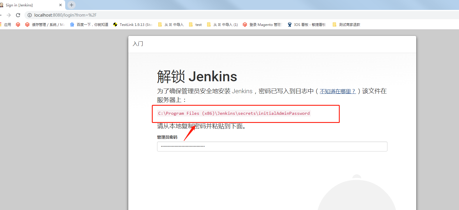Open the 从 IE 中导入 (1) folder

pos(222,25)
